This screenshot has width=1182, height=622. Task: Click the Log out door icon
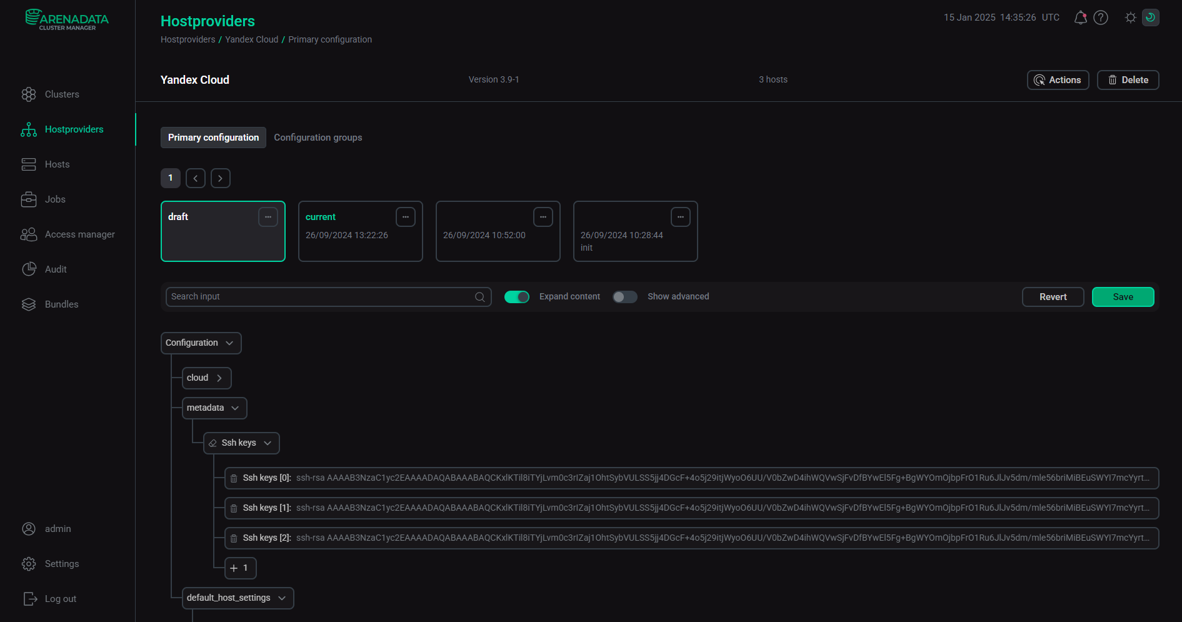[29, 599]
